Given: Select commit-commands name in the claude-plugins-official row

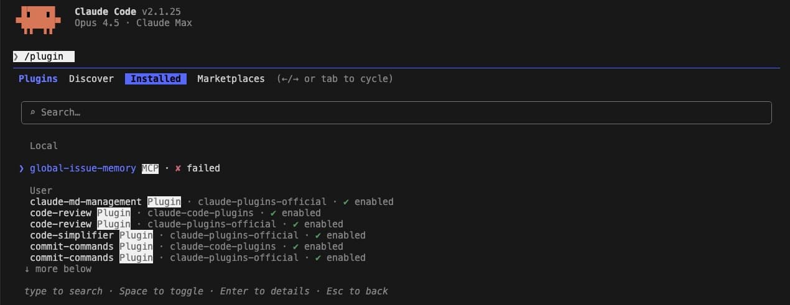Looking at the screenshot, I should pos(72,258).
